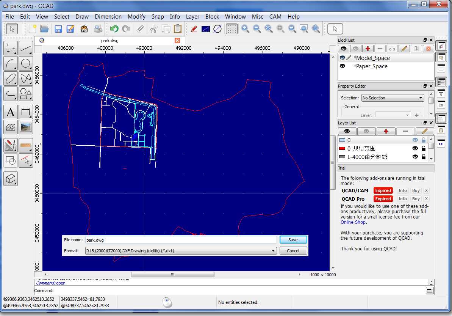Click the Zoom In magnifier icon

click(245, 29)
